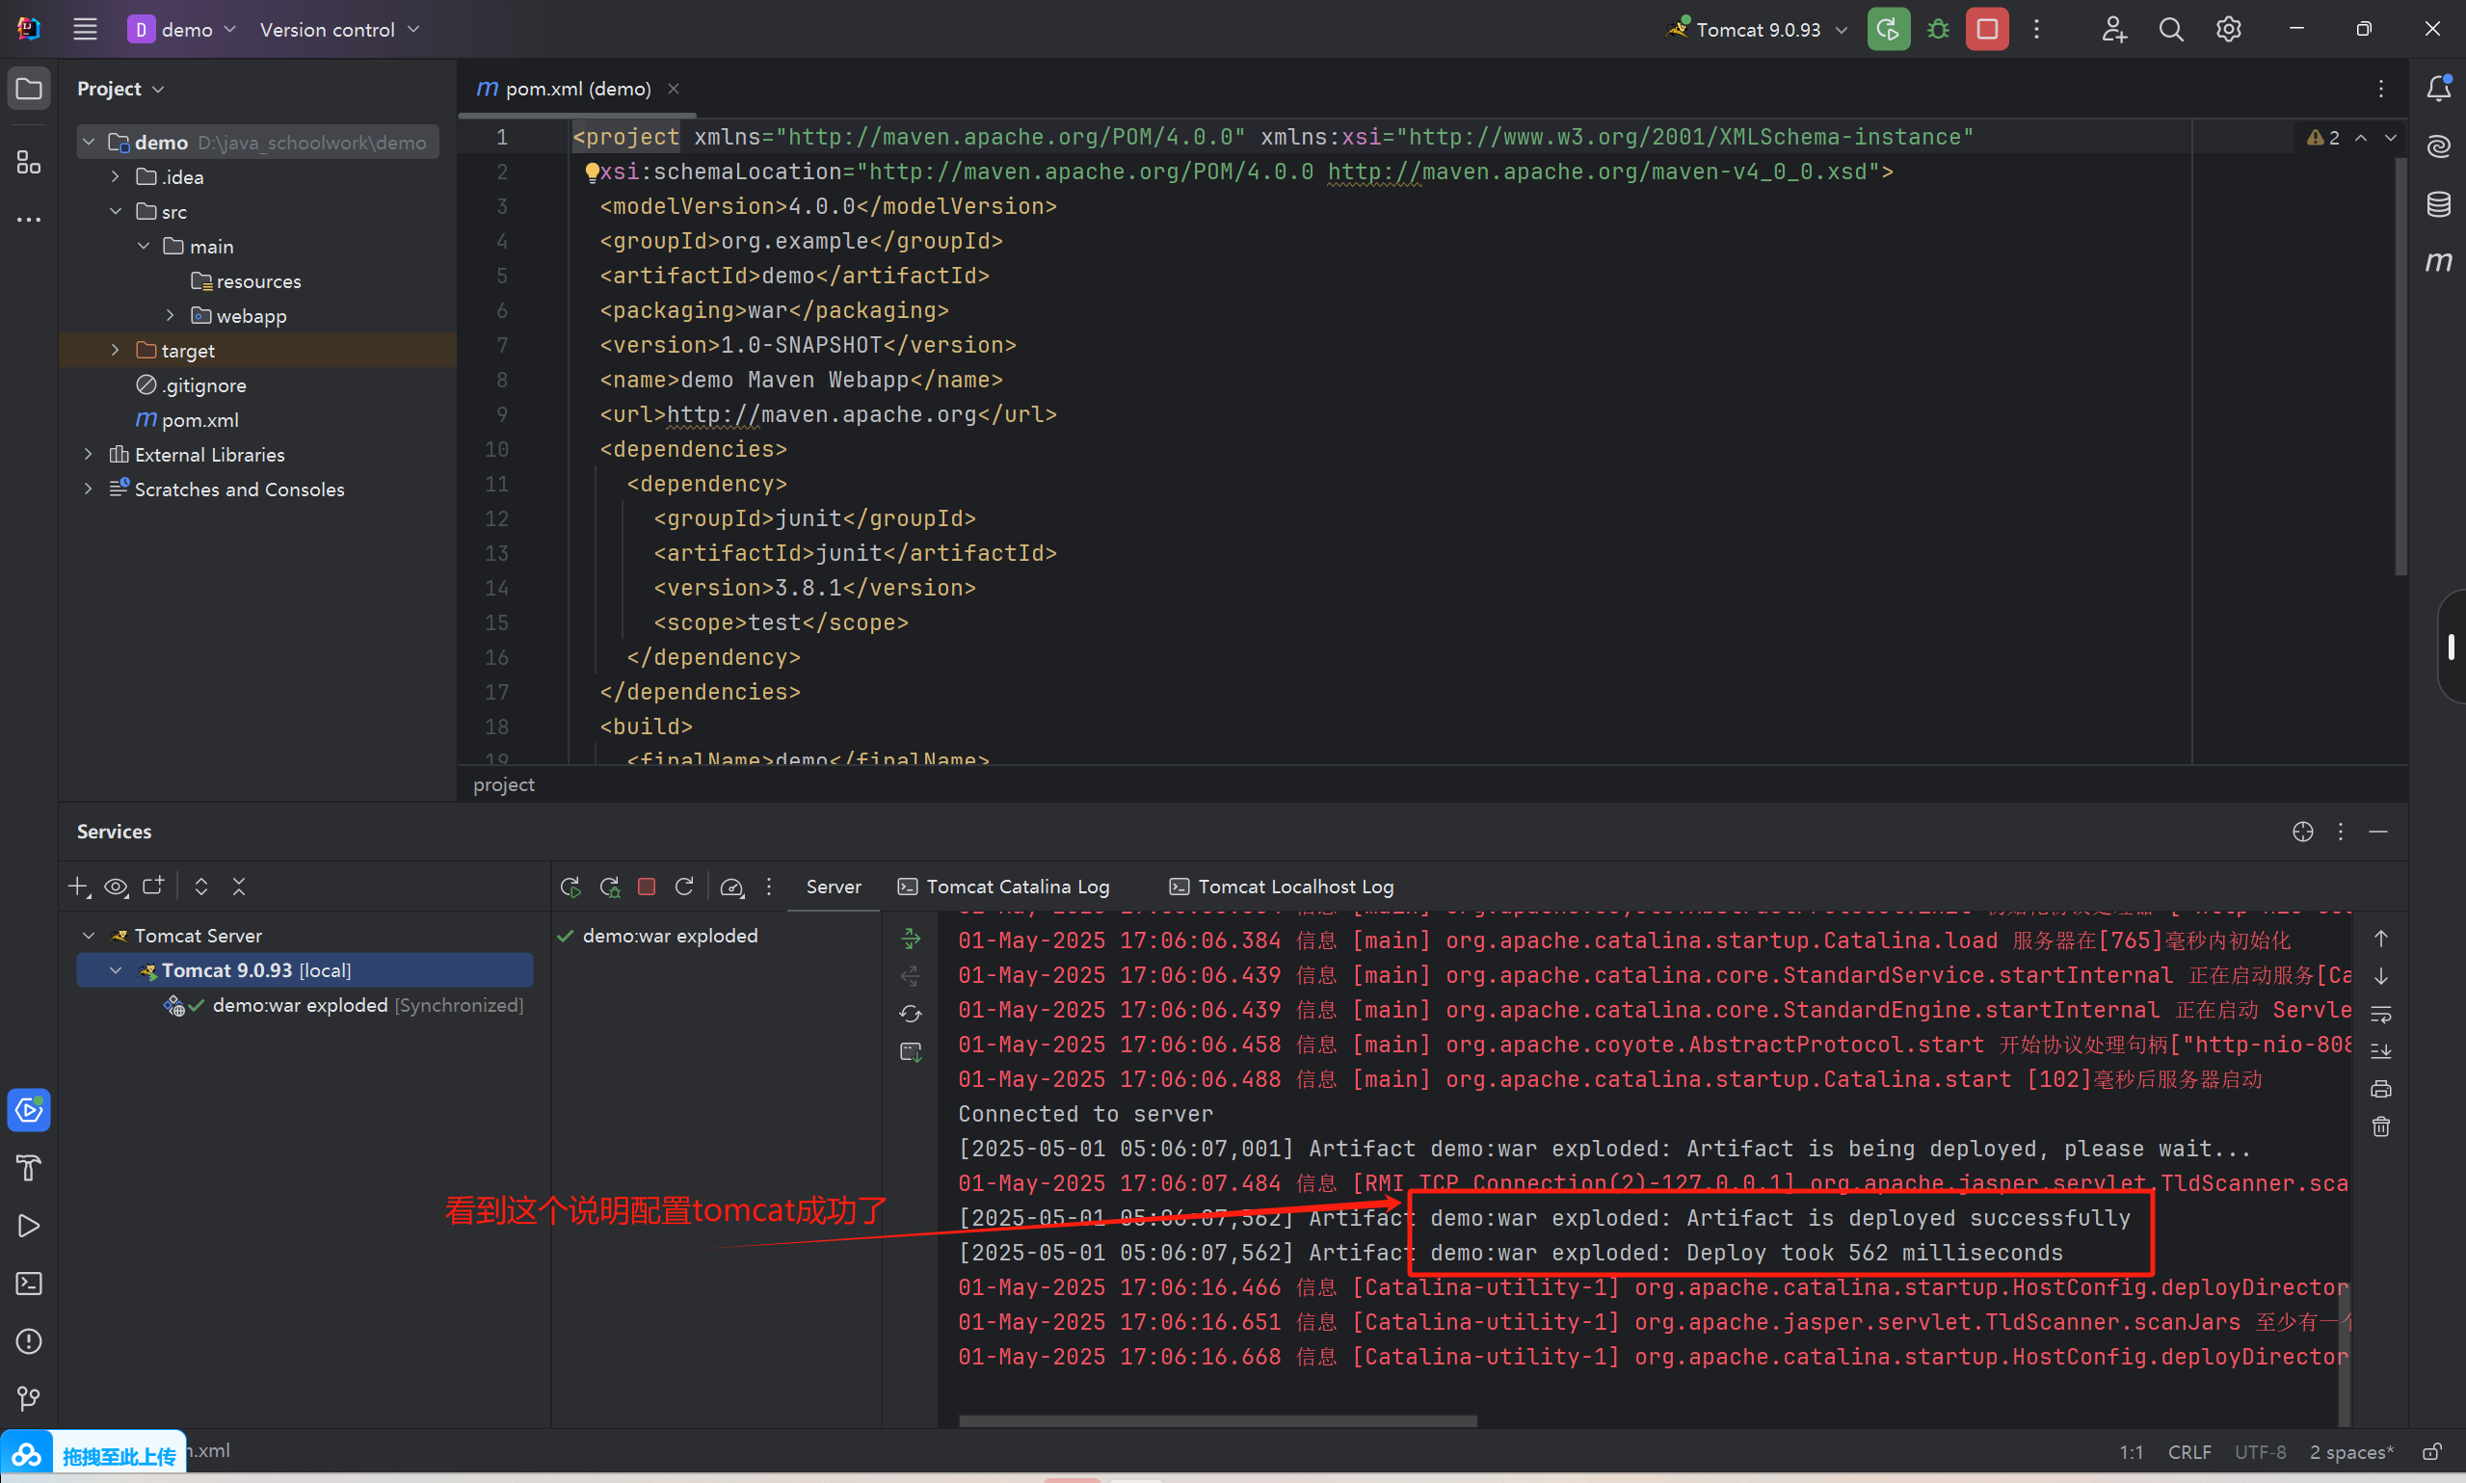Image resolution: width=2466 pixels, height=1483 pixels.
Task: Open the Maven tool window icon
Action: click(x=2438, y=262)
